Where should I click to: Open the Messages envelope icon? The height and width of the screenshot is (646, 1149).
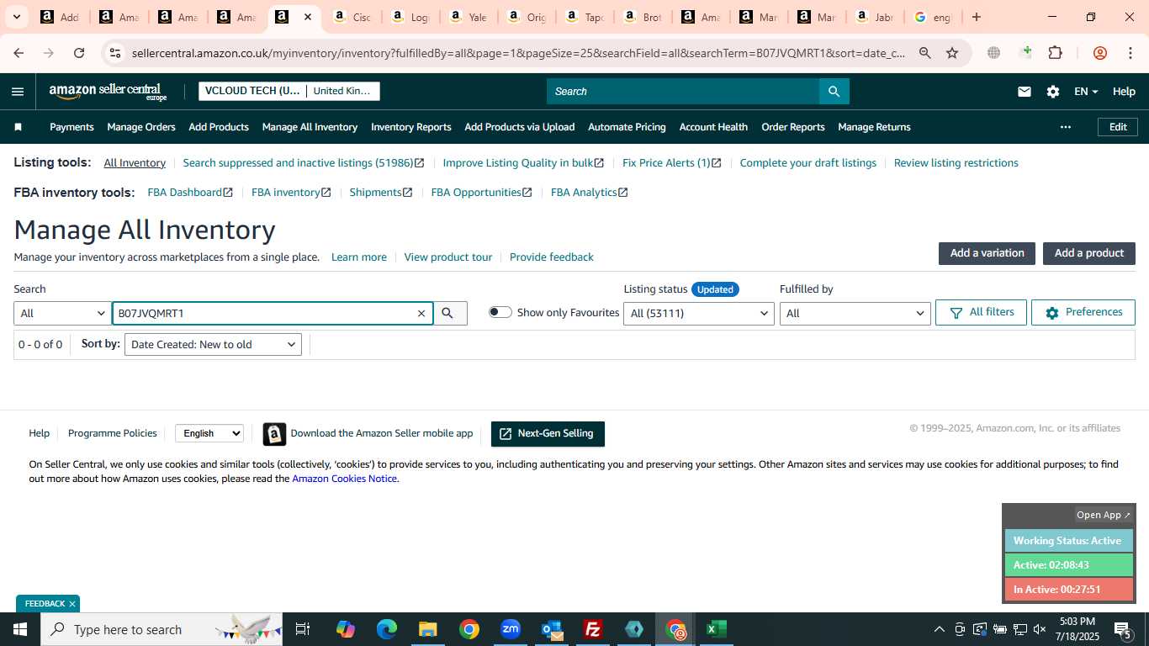pos(1024,92)
